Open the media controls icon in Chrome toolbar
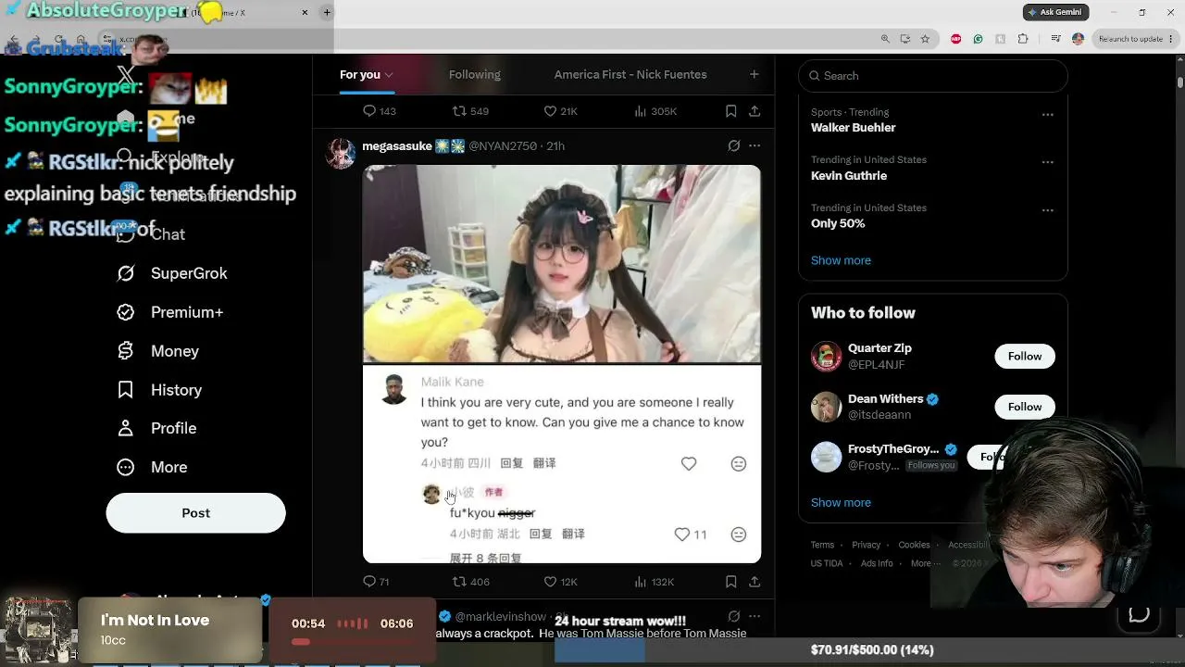Screen dimensions: 1185x667 [x=1056, y=39]
